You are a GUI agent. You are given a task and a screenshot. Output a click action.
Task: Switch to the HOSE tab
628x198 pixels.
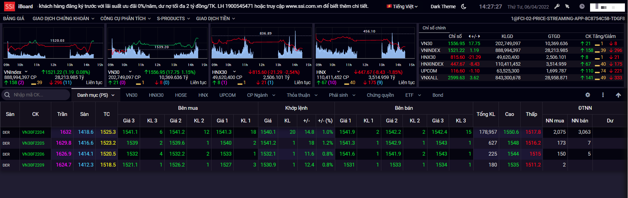coord(181,95)
